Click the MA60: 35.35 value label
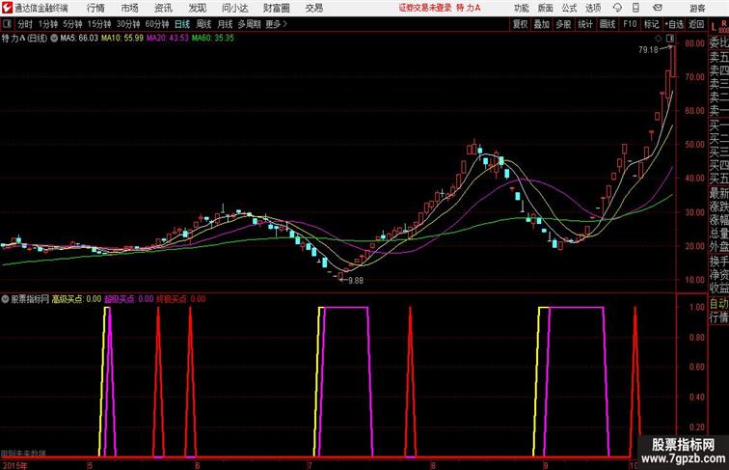Viewport: 729px width, 470px height. pos(212,39)
